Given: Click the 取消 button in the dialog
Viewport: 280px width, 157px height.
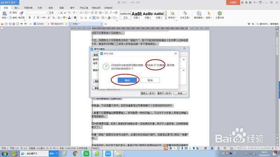Looking at the screenshot, I should pyautogui.click(x=150, y=80).
